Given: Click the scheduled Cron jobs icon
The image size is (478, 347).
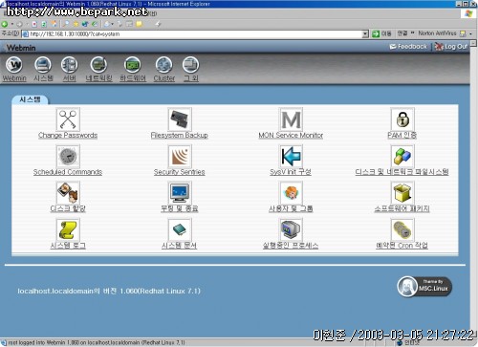Looking at the screenshot, I should tap(402, 229).
